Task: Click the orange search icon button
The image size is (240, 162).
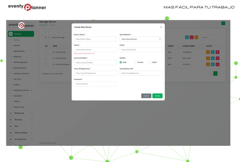Action: point(196,37)
